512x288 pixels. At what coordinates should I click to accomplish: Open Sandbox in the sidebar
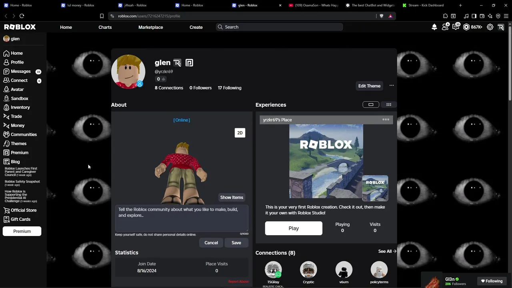pyautogui.click(x=19, y=98)
